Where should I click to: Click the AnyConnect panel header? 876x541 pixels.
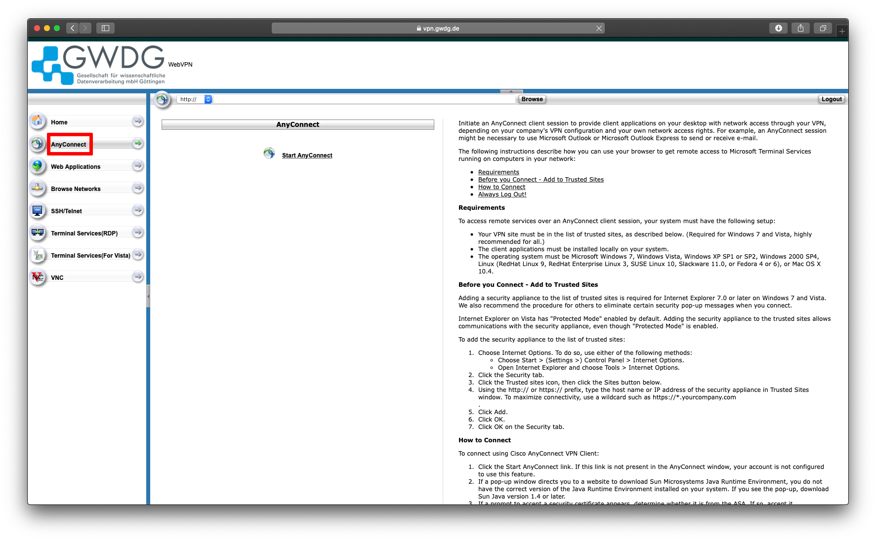tap(298, 124)
